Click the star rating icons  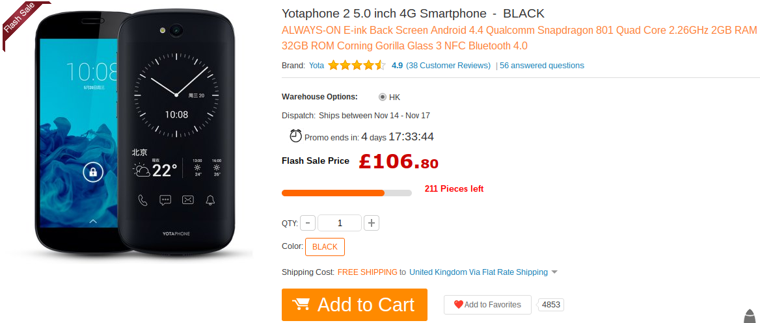(x=357, y=66)
